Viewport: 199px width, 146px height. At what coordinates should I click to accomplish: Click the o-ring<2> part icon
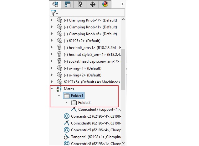pyautogui.click(x=59, y=75)
